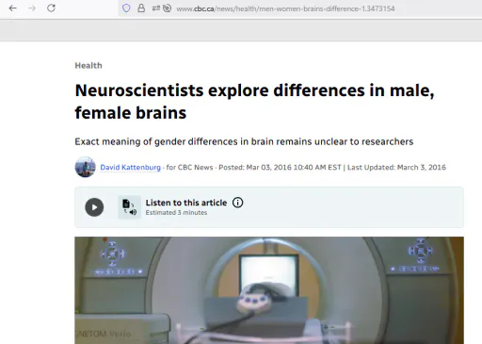
Task: Click the Last Updated March 3, 2016 text
Action: [396, 167]
